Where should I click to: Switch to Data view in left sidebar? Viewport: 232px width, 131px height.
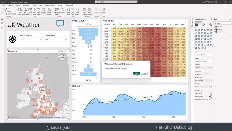(x=2, y=23)
